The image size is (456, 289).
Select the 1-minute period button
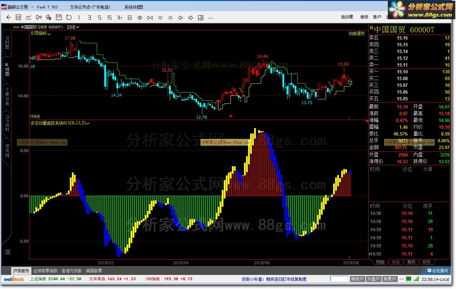79,17
